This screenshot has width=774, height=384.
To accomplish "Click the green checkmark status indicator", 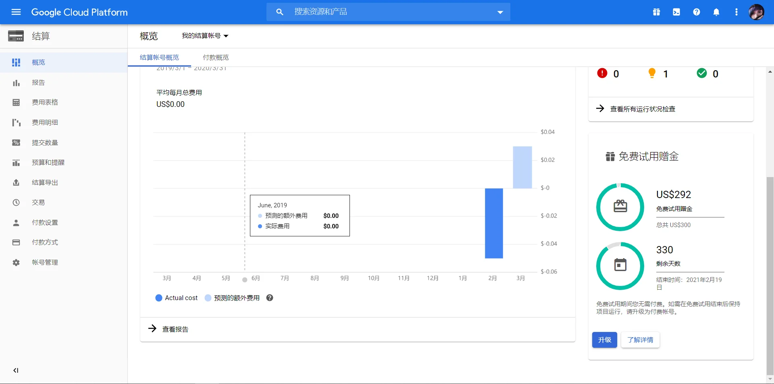I will (x=702, y=73).
